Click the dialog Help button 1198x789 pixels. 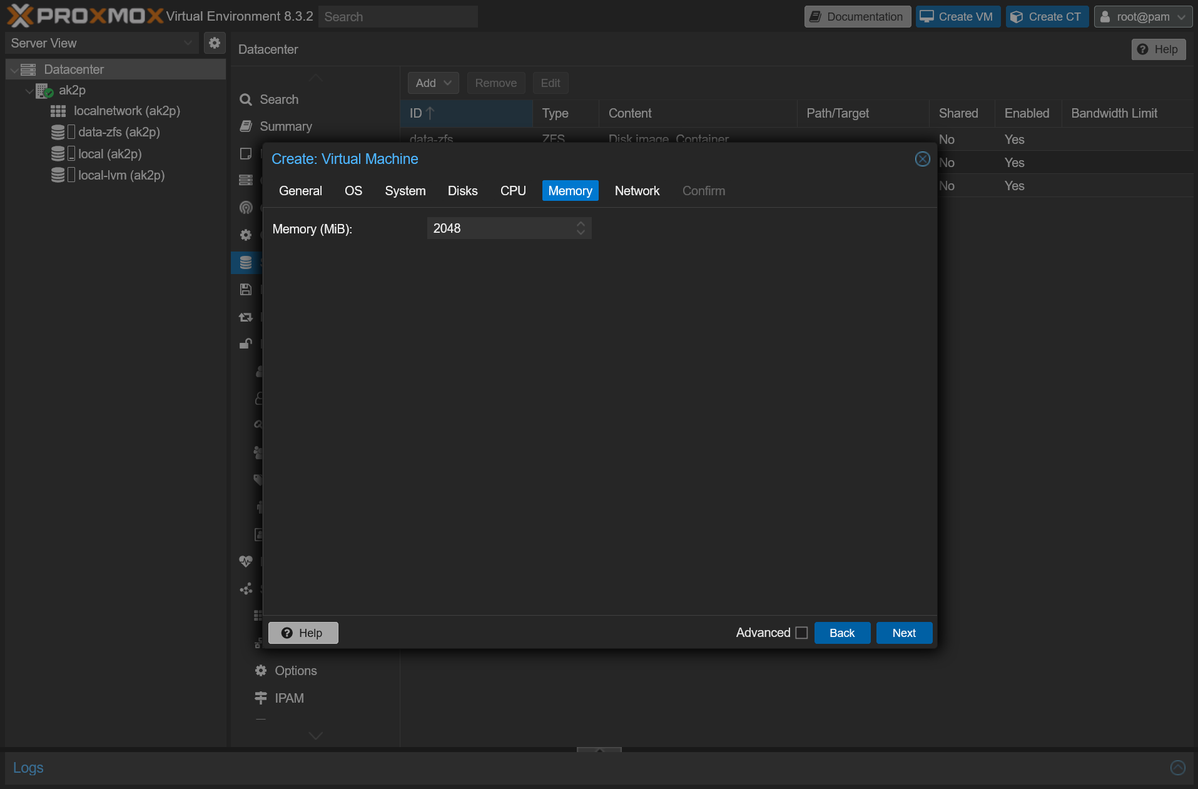(303, 633)
